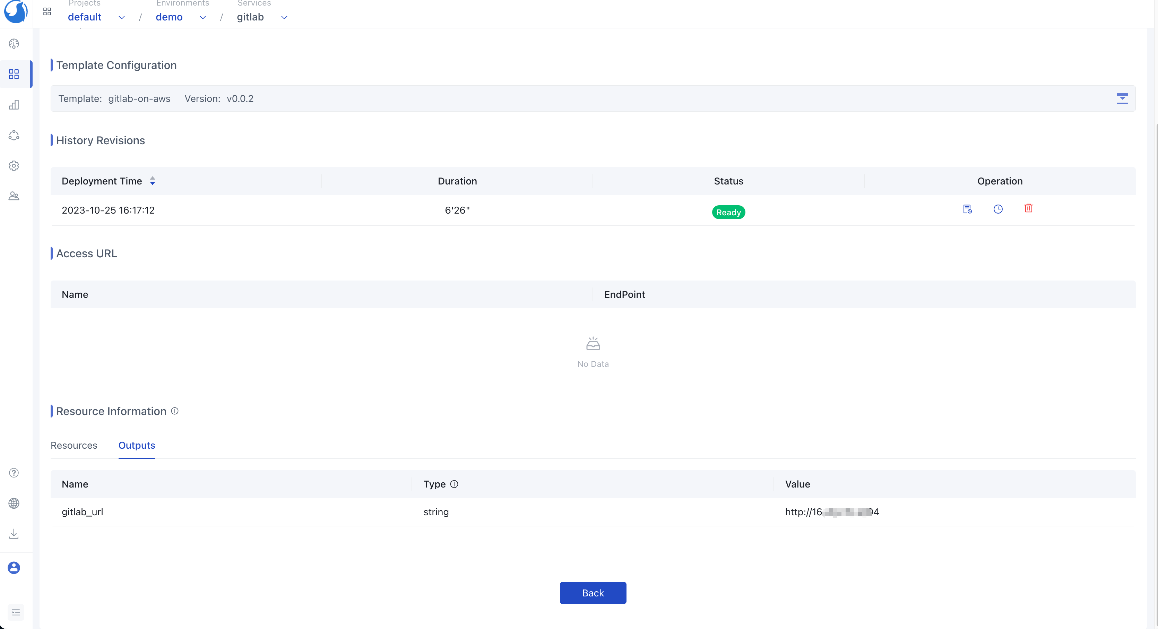The width and height of the screenshot is (1158, 629).
Task: Click the revision detail log icon
Action: (x=967, y=209)
